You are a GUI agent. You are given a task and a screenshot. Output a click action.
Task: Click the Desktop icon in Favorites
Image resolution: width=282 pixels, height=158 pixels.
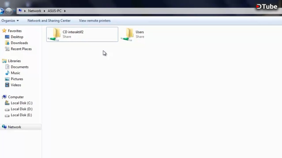tap(7, 37)
